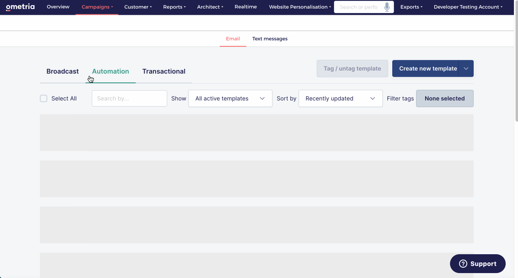Select the Broadcast tab
The width and height of the screenshot is (518, 278).
(x=62, y=71)
